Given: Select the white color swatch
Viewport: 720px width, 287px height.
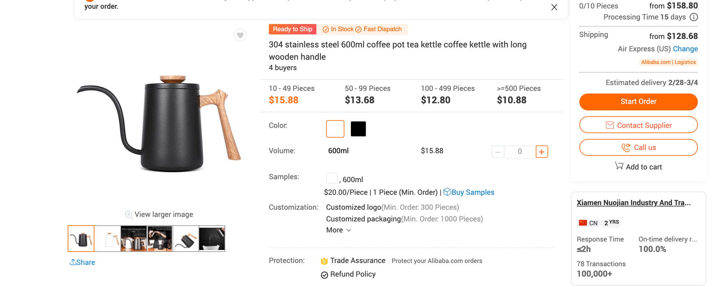Looking at the screenshot, I should pos(335,129).
